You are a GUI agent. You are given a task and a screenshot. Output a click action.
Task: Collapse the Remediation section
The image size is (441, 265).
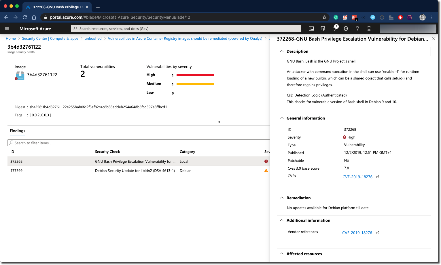[282, 198]
